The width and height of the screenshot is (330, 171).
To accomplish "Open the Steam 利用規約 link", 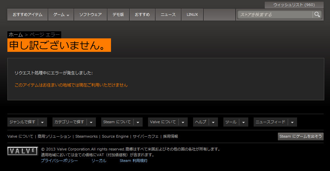I will coord(134,161).
